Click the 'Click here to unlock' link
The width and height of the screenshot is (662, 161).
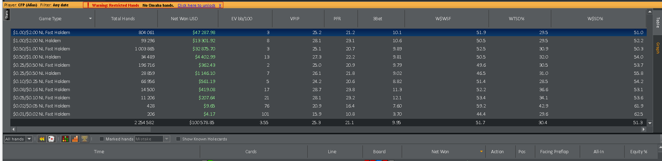196,5
